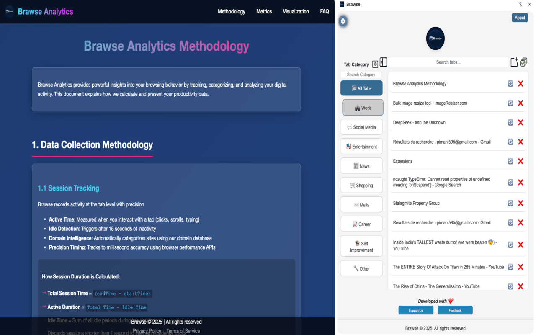Viewport: 536px width, 335px height.
Task: Click the pin icon in the Brawse panel header
Action: [521, 4]
